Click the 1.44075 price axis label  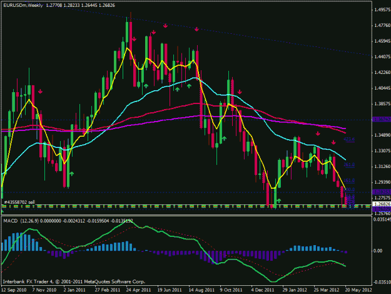point(382,56)
